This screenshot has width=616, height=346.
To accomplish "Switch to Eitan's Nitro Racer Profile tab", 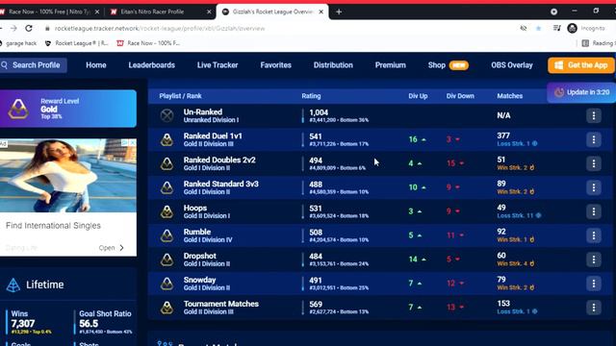I will [161, 12].
